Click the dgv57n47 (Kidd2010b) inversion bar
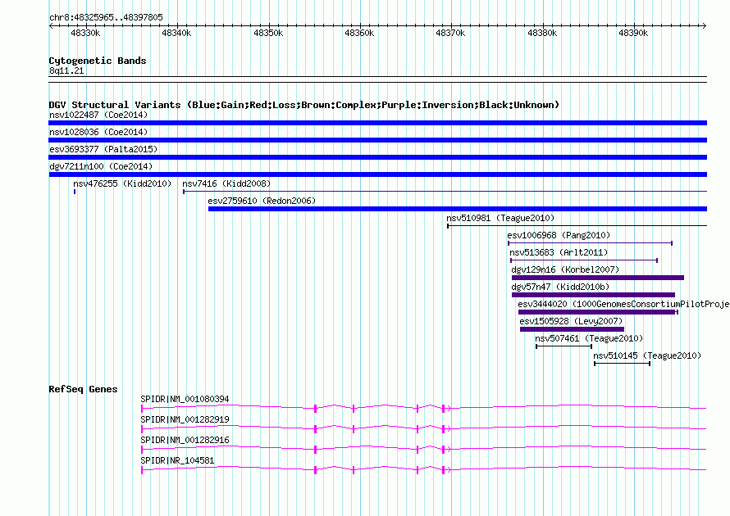The height and width of the screenshot is (516, 730). pos(593,295)
